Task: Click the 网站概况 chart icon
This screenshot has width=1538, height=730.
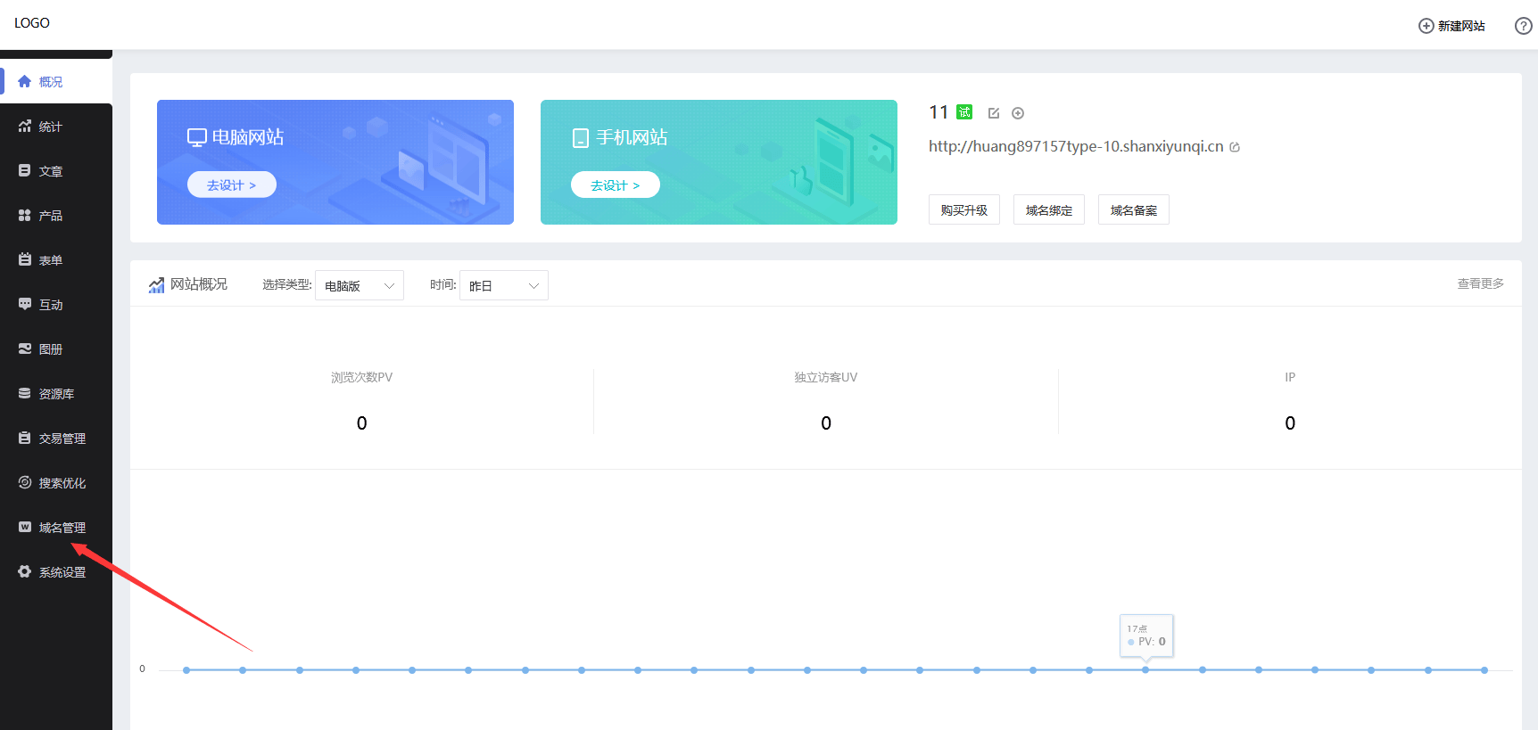Action: pos(156,284)
